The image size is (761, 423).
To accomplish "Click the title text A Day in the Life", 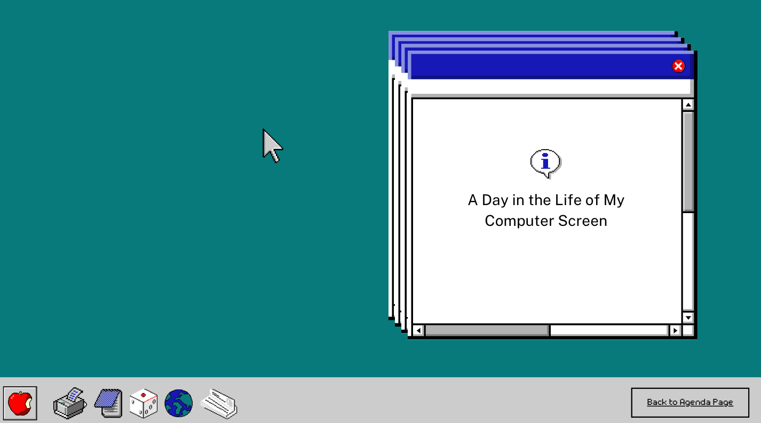I will pyautogui.click(x=546, y=200).
